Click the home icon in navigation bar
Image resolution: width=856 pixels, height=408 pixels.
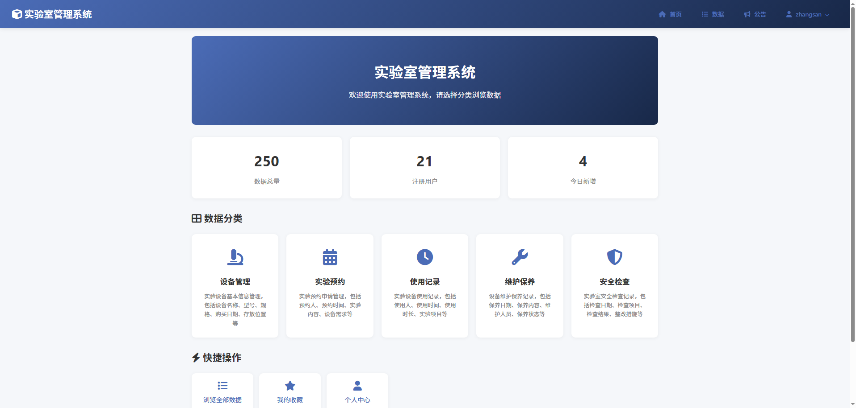click(x=662, y=14)
